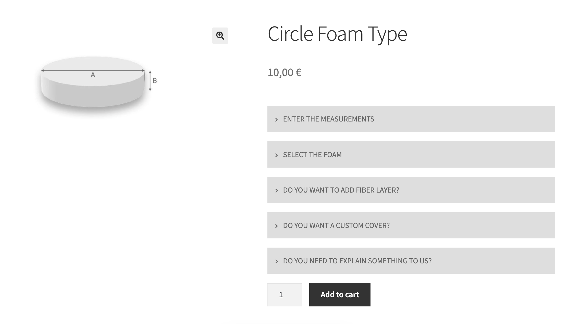Open the product image zoom magnifier

coord(220,36)
